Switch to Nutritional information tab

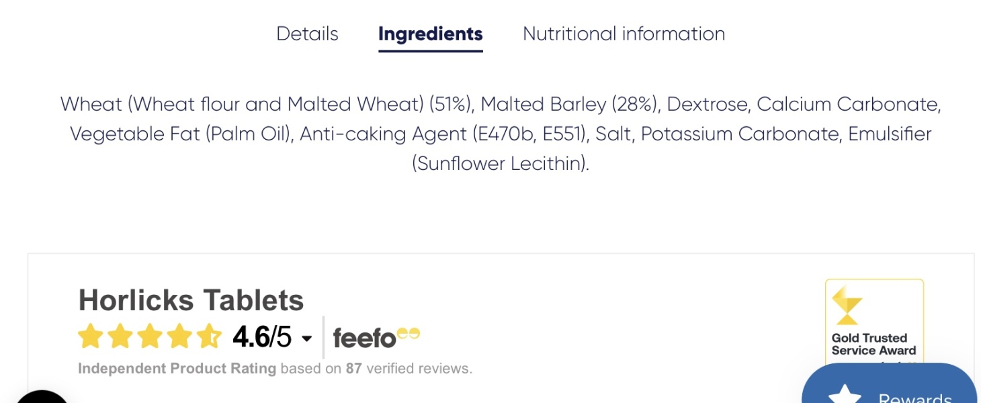(624, 34)
